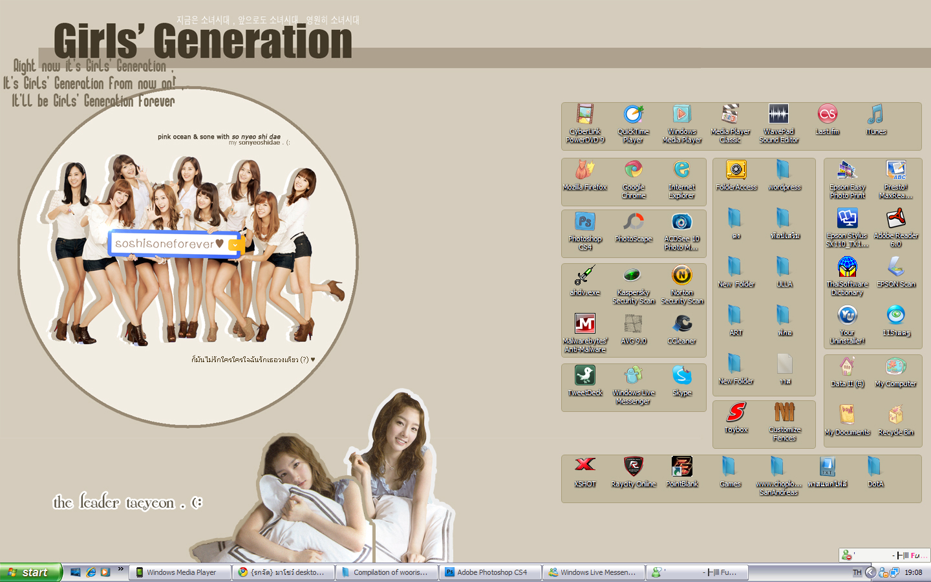The height and width of the screenshot is (582, 931).
Task: Activate the 'Compilation of wooris…' taskbar button
Action: click(x=387, y=572)
